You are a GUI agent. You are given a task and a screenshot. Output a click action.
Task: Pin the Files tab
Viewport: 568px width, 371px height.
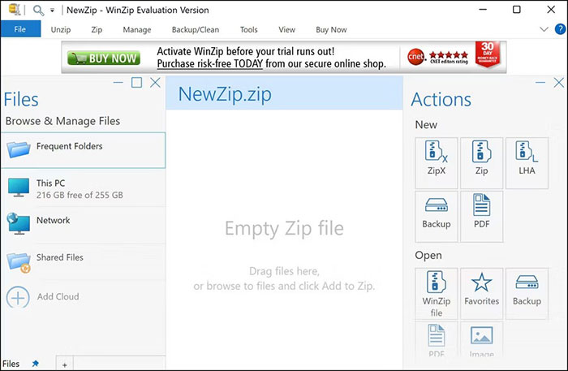click(35, 363)
